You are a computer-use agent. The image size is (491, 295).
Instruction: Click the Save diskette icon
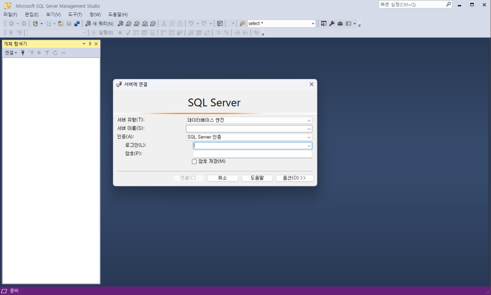69,23
